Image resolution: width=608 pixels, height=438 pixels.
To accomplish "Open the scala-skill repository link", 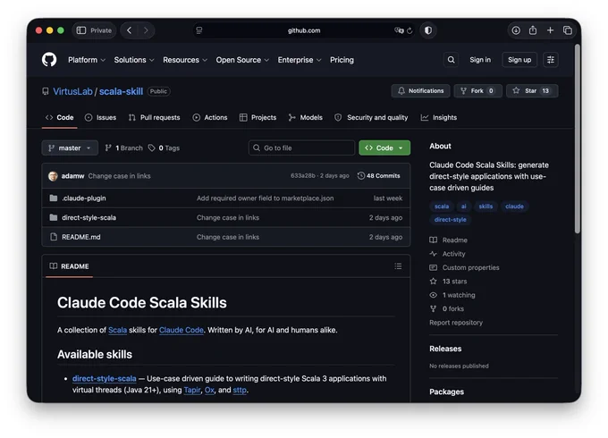I will tap(121, 91).
